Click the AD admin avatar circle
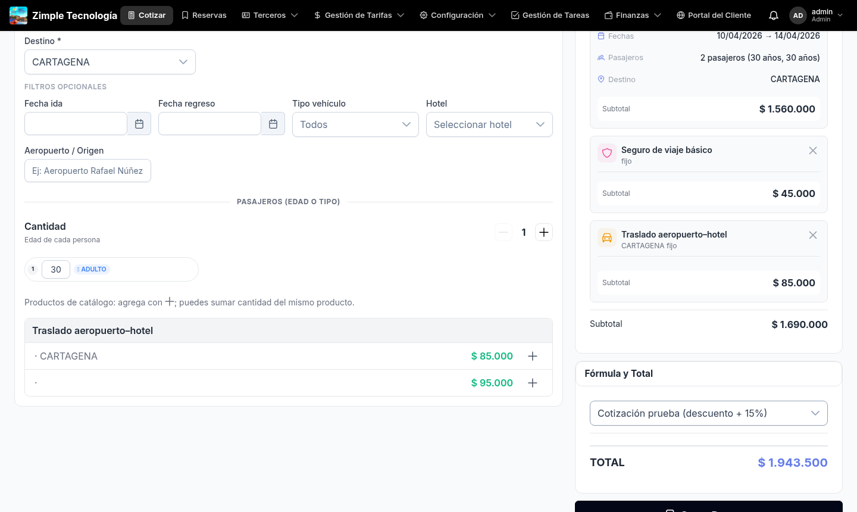Screen dimensions: 857x512 (797, 15)
